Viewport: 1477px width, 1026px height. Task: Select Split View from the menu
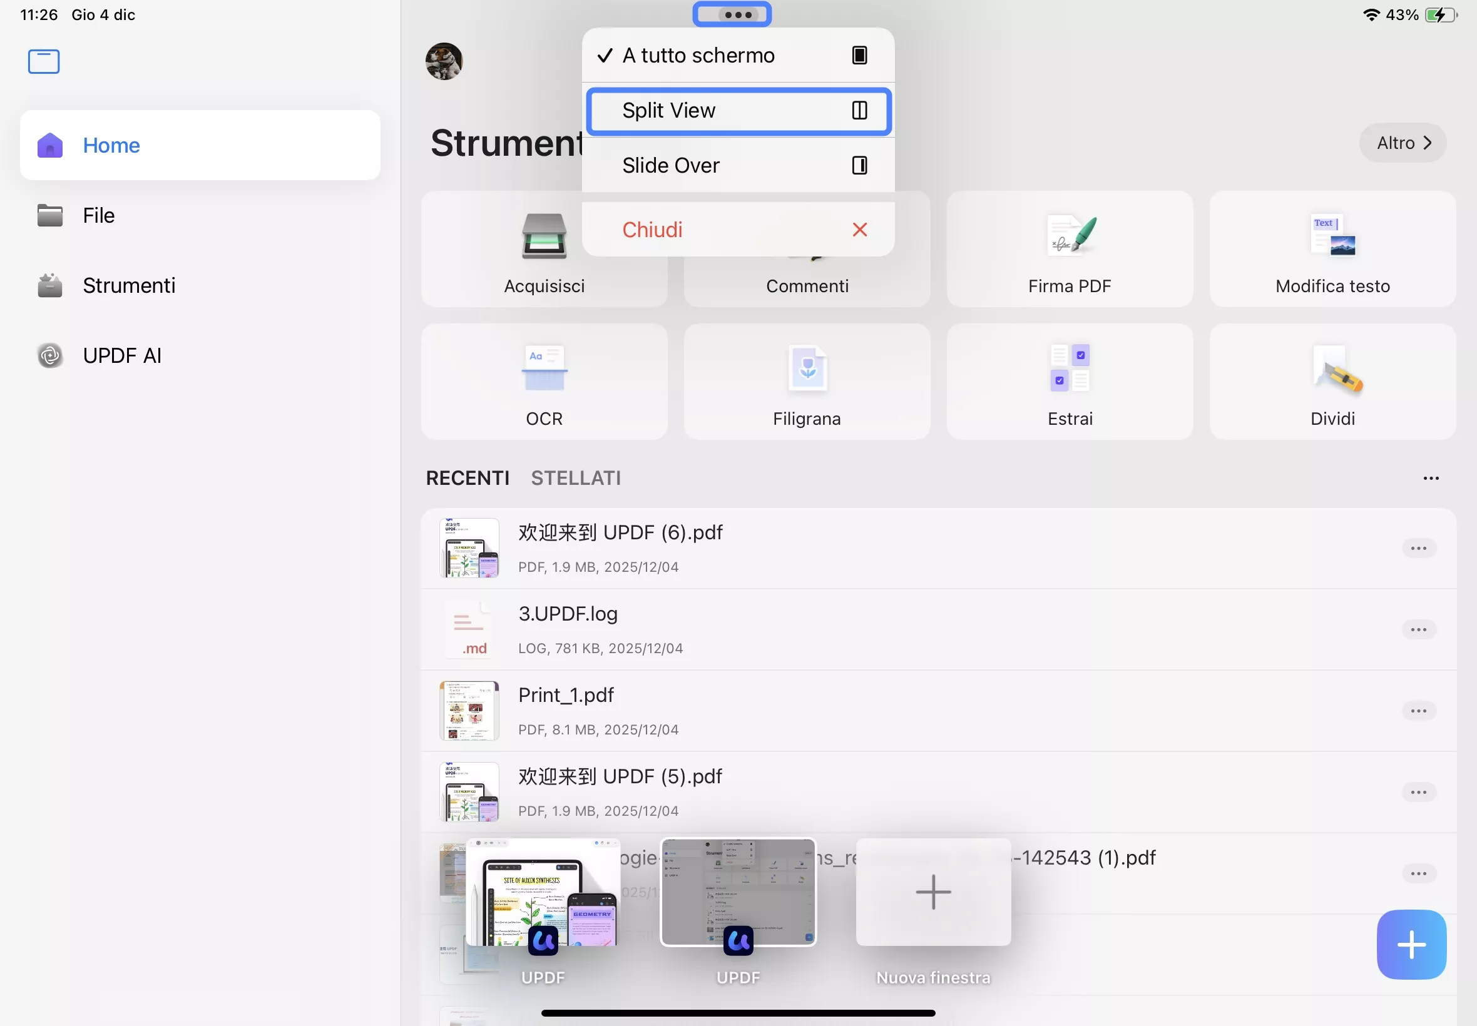(x=737, y=110)
